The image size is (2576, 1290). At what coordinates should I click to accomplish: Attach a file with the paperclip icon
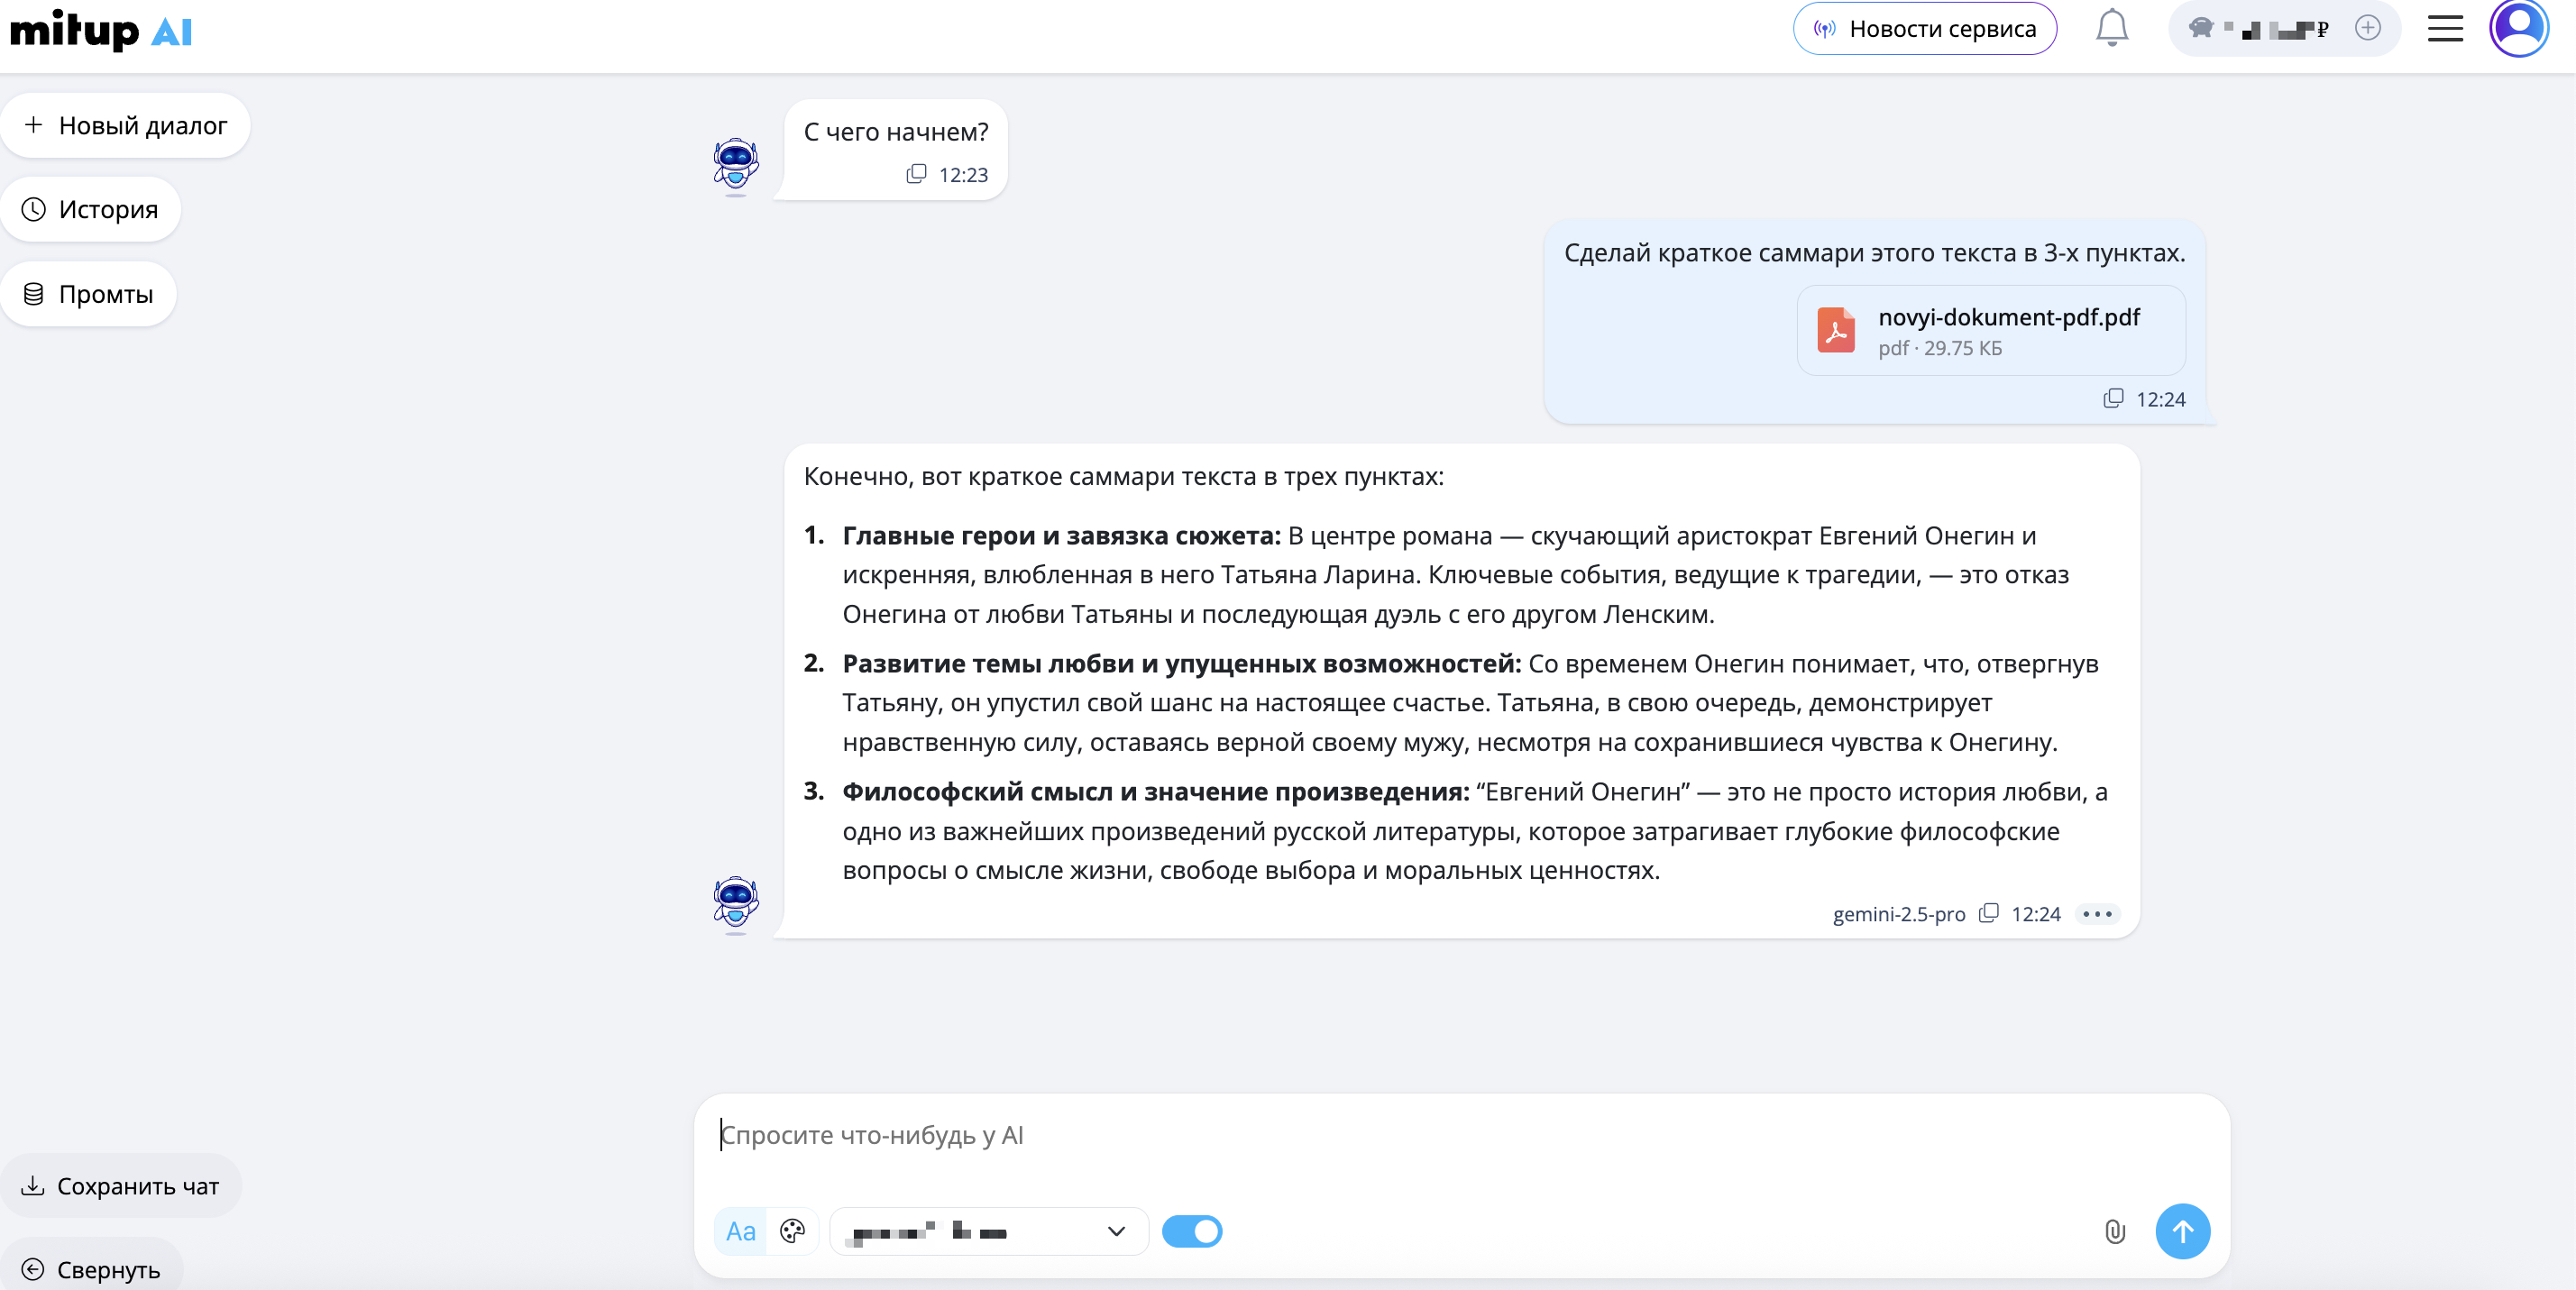(2114, 1232)
